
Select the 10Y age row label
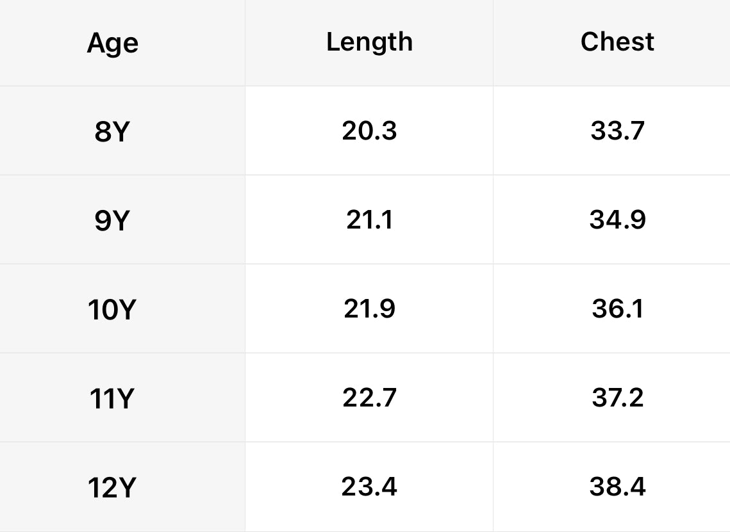click(112, 309)
